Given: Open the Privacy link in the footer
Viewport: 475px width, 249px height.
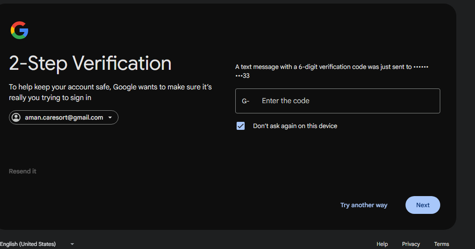Looking at the screenshot, I should 411,244.
